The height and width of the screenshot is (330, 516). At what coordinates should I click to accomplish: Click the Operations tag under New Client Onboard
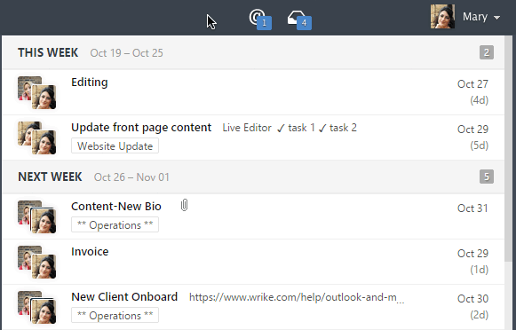115,315
